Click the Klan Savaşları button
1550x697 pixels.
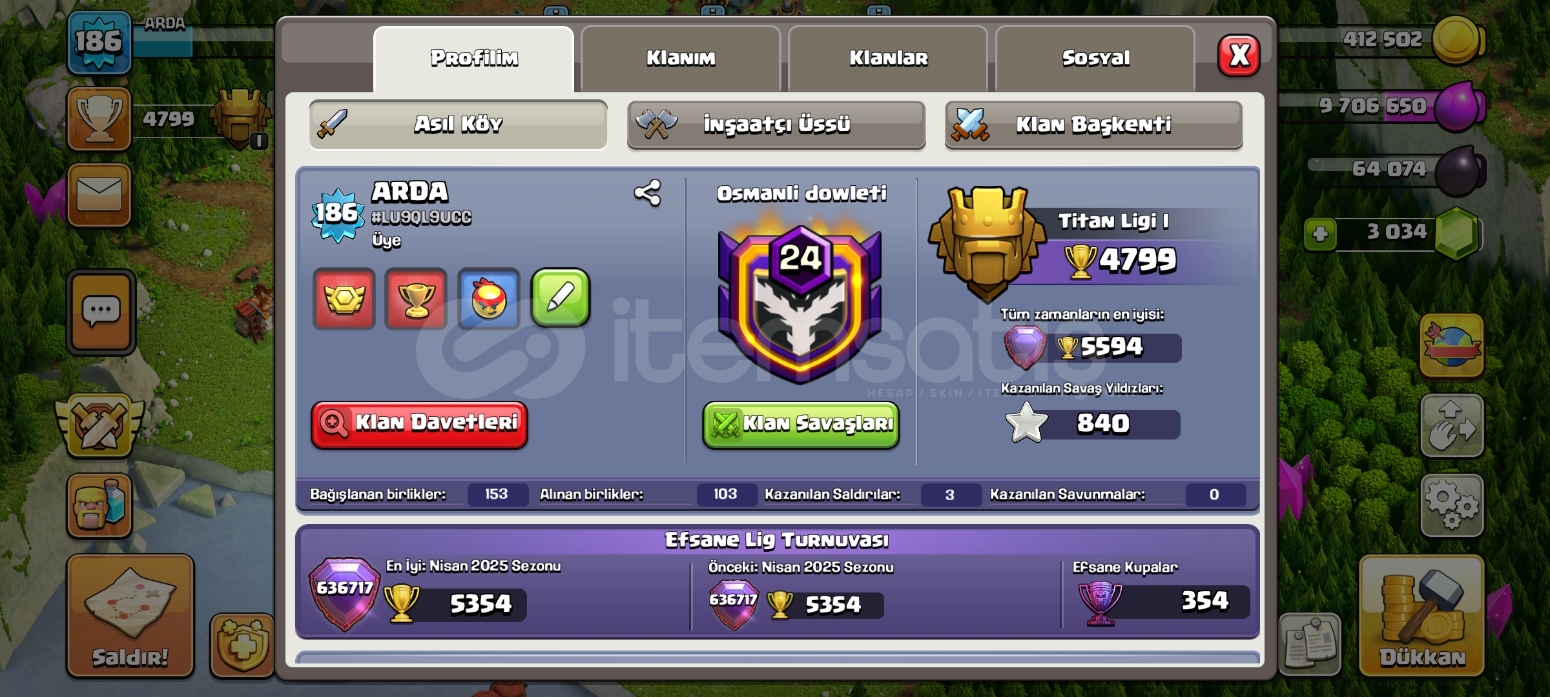click(801, 424)
